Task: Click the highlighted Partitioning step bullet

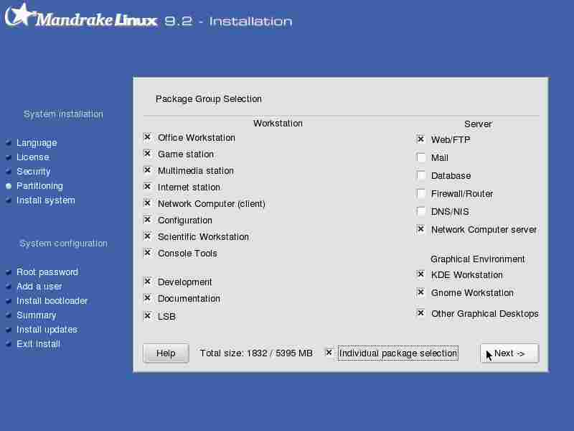Action: pos(9,186)
